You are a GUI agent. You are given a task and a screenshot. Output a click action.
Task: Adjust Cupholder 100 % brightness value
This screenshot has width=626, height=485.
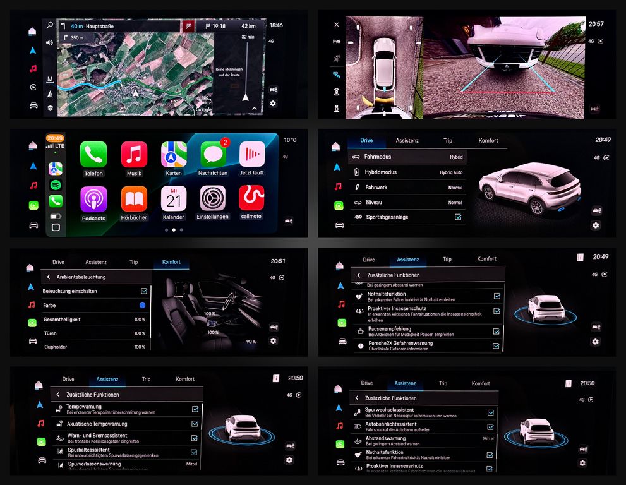click(x=140, y=347)
